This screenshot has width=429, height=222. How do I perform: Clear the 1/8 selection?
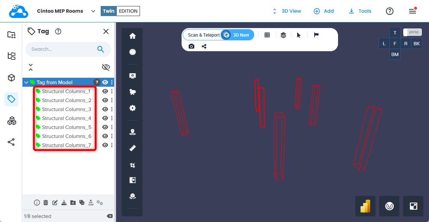point(109,216)
